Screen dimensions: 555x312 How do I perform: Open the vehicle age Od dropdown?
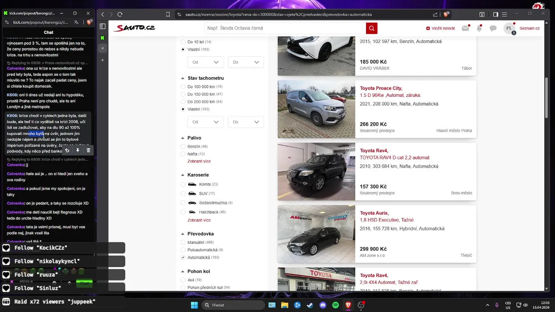point(206,62)
